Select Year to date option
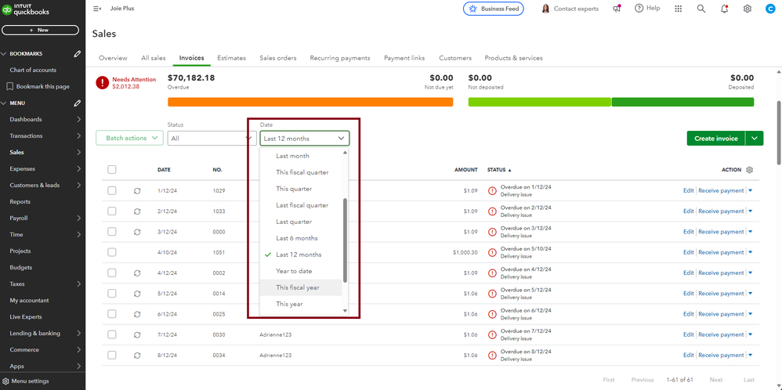This screenshot has height=390, width=782. tap(301, 271)
